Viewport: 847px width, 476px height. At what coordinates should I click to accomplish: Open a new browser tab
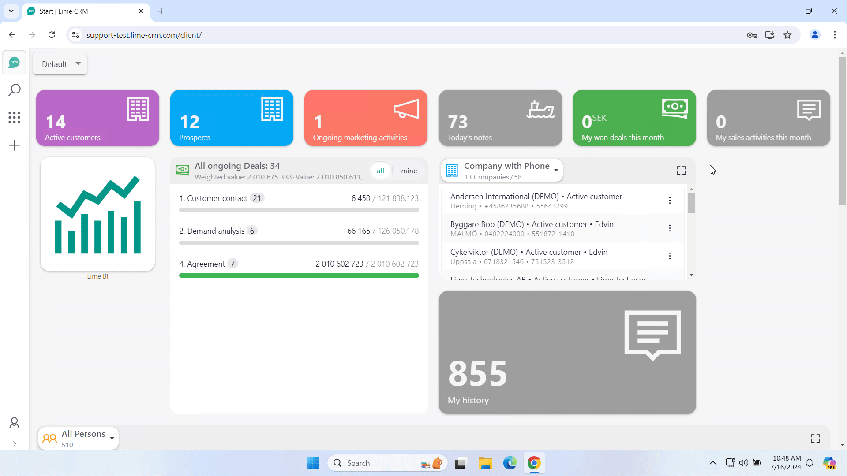coord(161,11)
